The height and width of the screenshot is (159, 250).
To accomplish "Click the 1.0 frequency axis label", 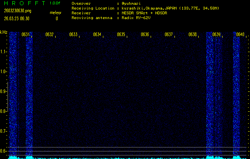I will (x=4, y=72).
